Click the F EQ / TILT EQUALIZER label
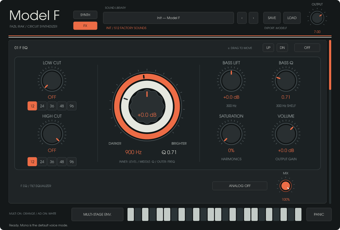The height and width of the screenshot is (230, 340). pos(36,186)
